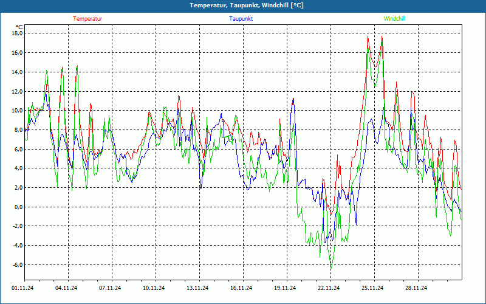The width and height of the screenshot is (486, 304).
Task: Click the 8,0 y-axis value
Action: click(x=18, y=130)
